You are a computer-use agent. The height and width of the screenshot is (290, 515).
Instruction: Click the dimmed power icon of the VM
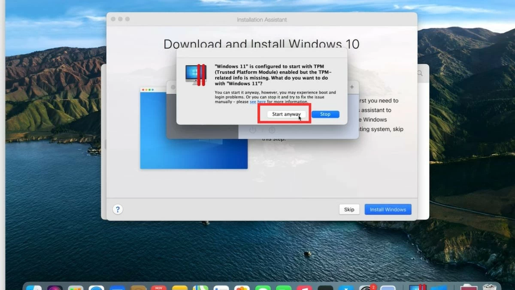click(x=253, y=130)
